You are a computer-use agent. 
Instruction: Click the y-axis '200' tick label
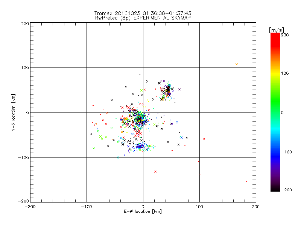pyautogui.click(x=25, y=24)
